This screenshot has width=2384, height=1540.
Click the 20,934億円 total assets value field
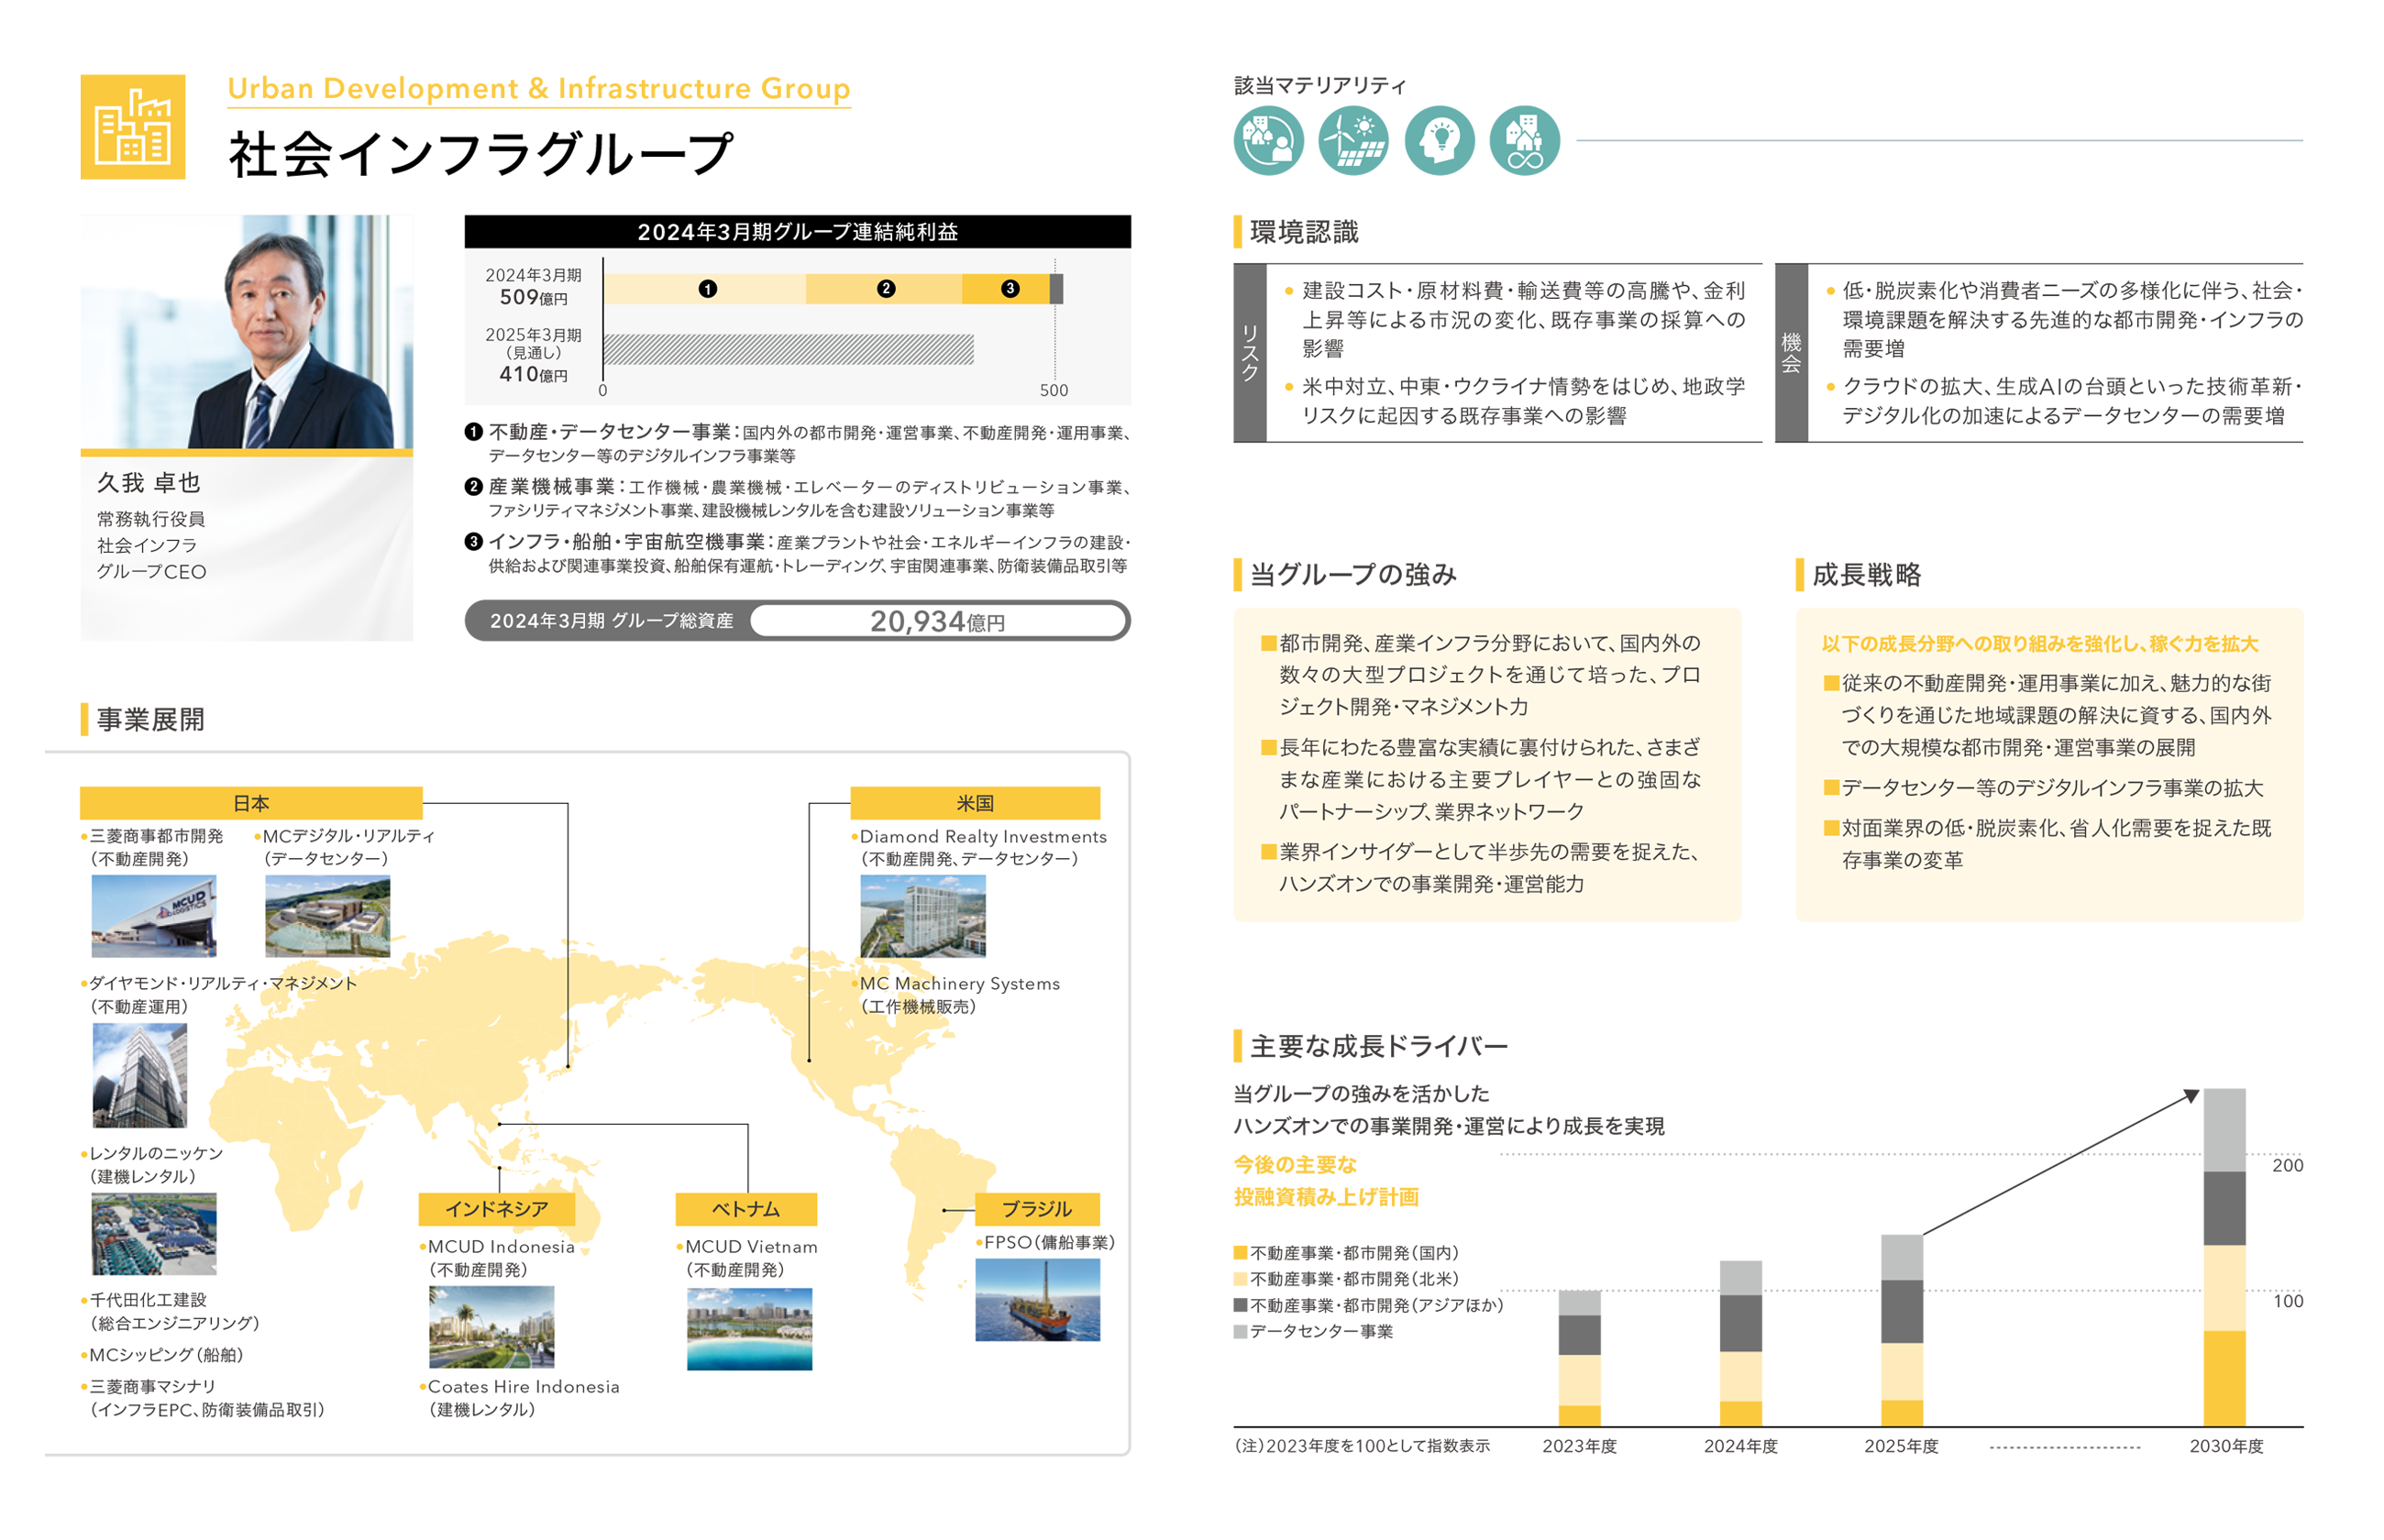point(937,621)
